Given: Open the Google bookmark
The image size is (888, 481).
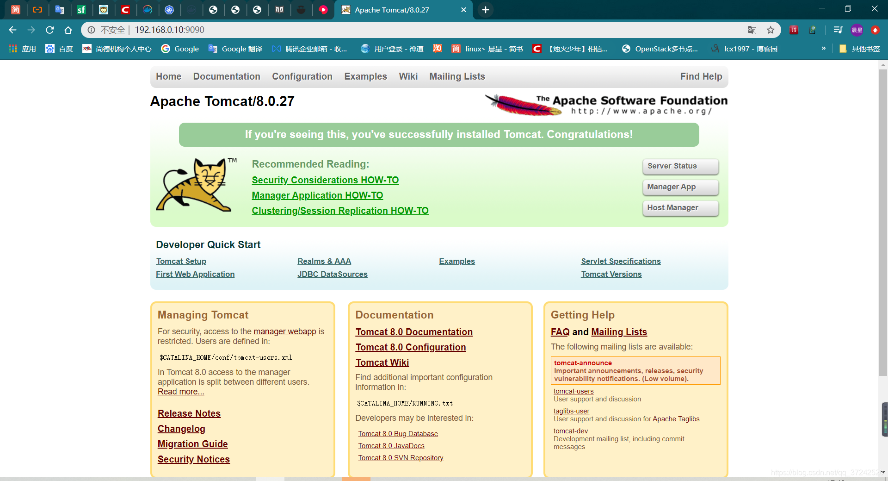Looking at the screenshot, I should coord(180,49).
